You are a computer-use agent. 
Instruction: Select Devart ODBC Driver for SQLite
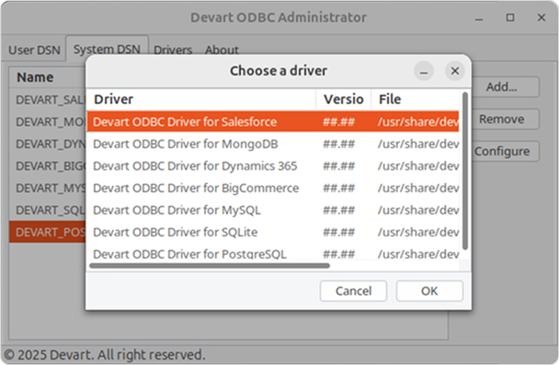pos(273,233)
